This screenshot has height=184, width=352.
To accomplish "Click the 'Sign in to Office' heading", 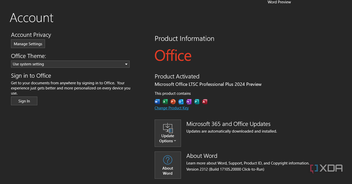I will pos(31,76).
